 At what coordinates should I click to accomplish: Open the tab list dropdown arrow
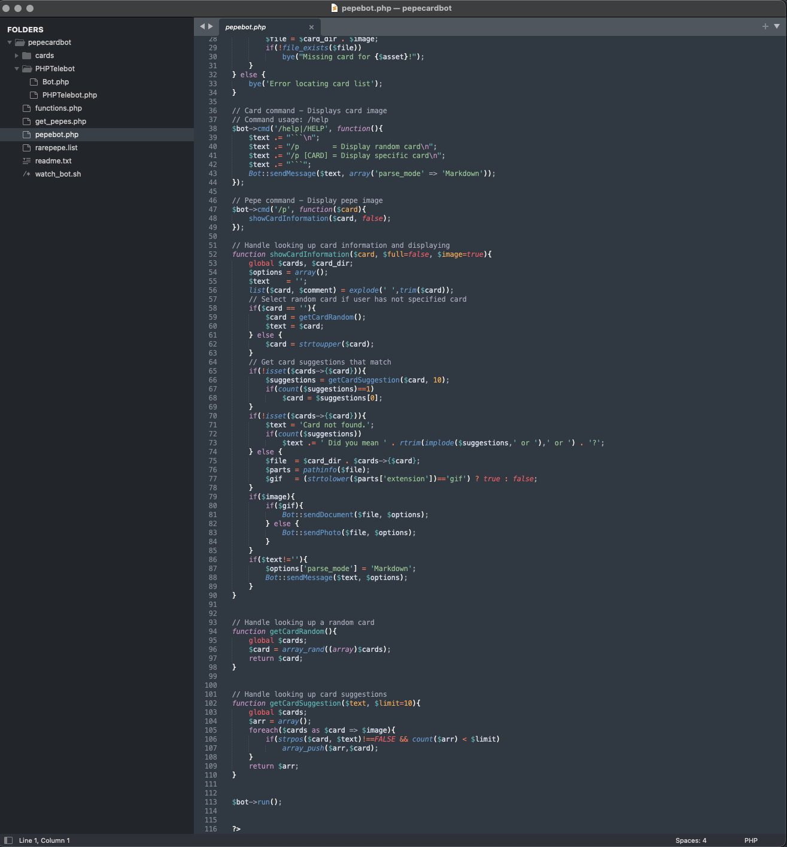click(x=777, y=26)
